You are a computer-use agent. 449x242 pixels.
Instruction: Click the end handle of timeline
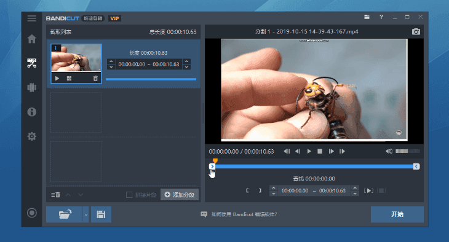416,166
